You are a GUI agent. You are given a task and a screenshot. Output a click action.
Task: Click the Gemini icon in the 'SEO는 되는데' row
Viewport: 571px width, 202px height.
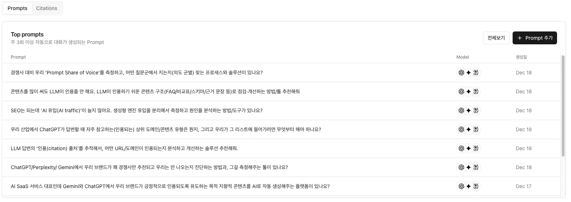(469, 110)
